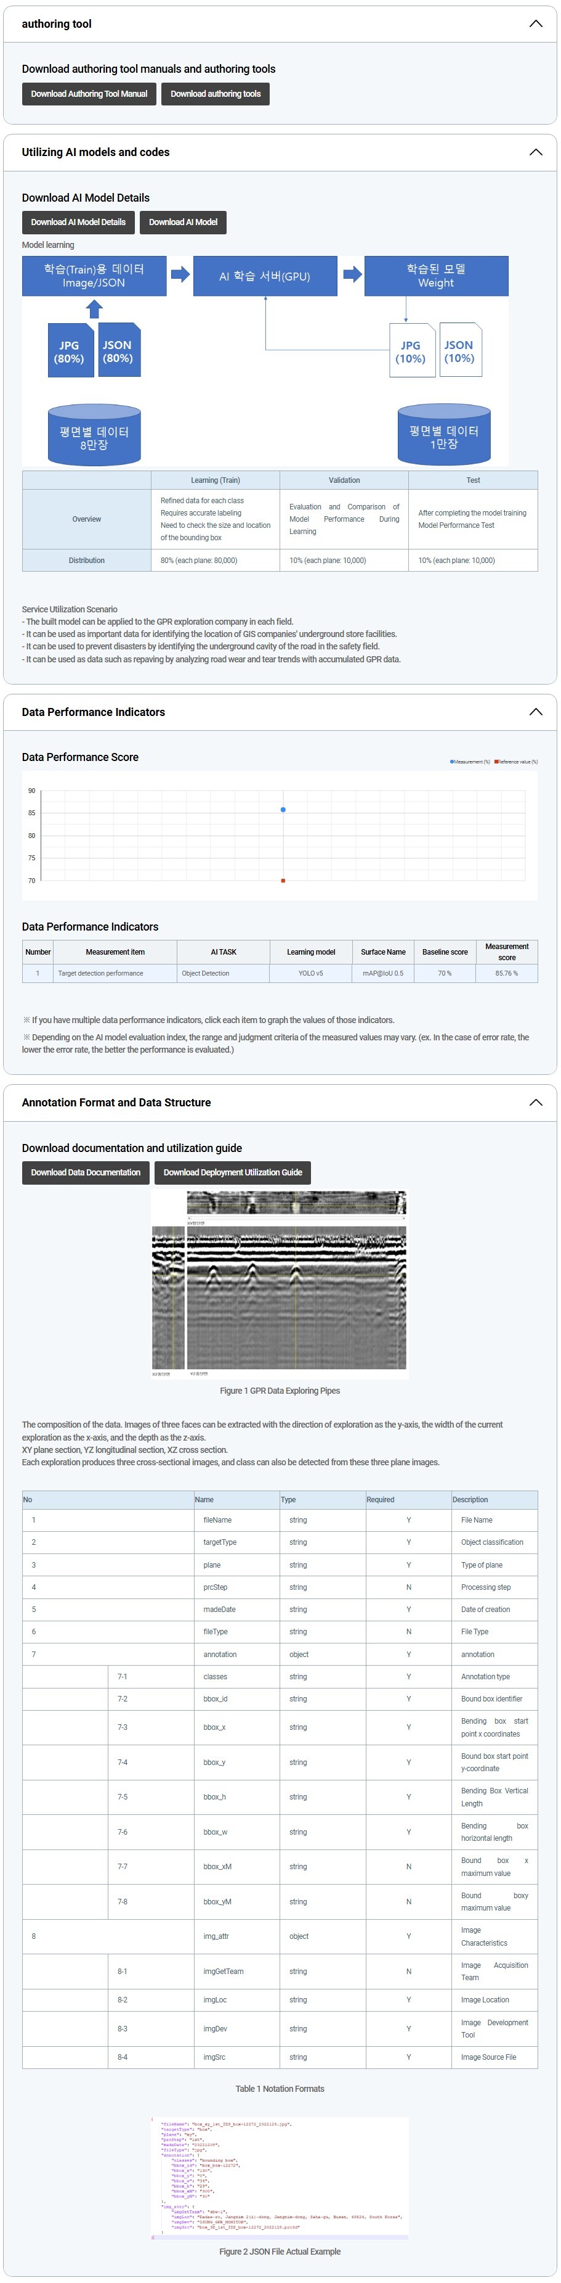Download the Data Documentation file
Image resolution: width=561 pixels, height=2283 pixels.
pyautogui.click(x=85, y=1172)
